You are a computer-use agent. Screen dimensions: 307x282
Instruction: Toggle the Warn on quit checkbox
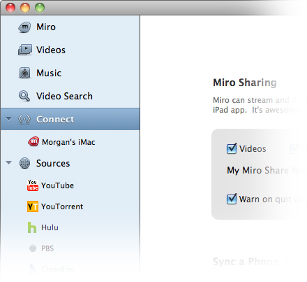tap(232, 199)
